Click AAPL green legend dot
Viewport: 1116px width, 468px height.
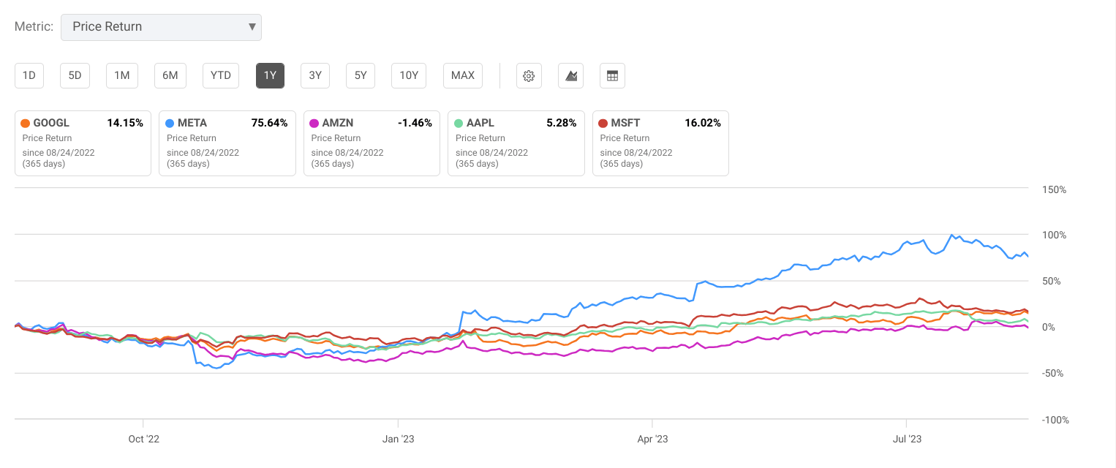[x=459, y=123]
